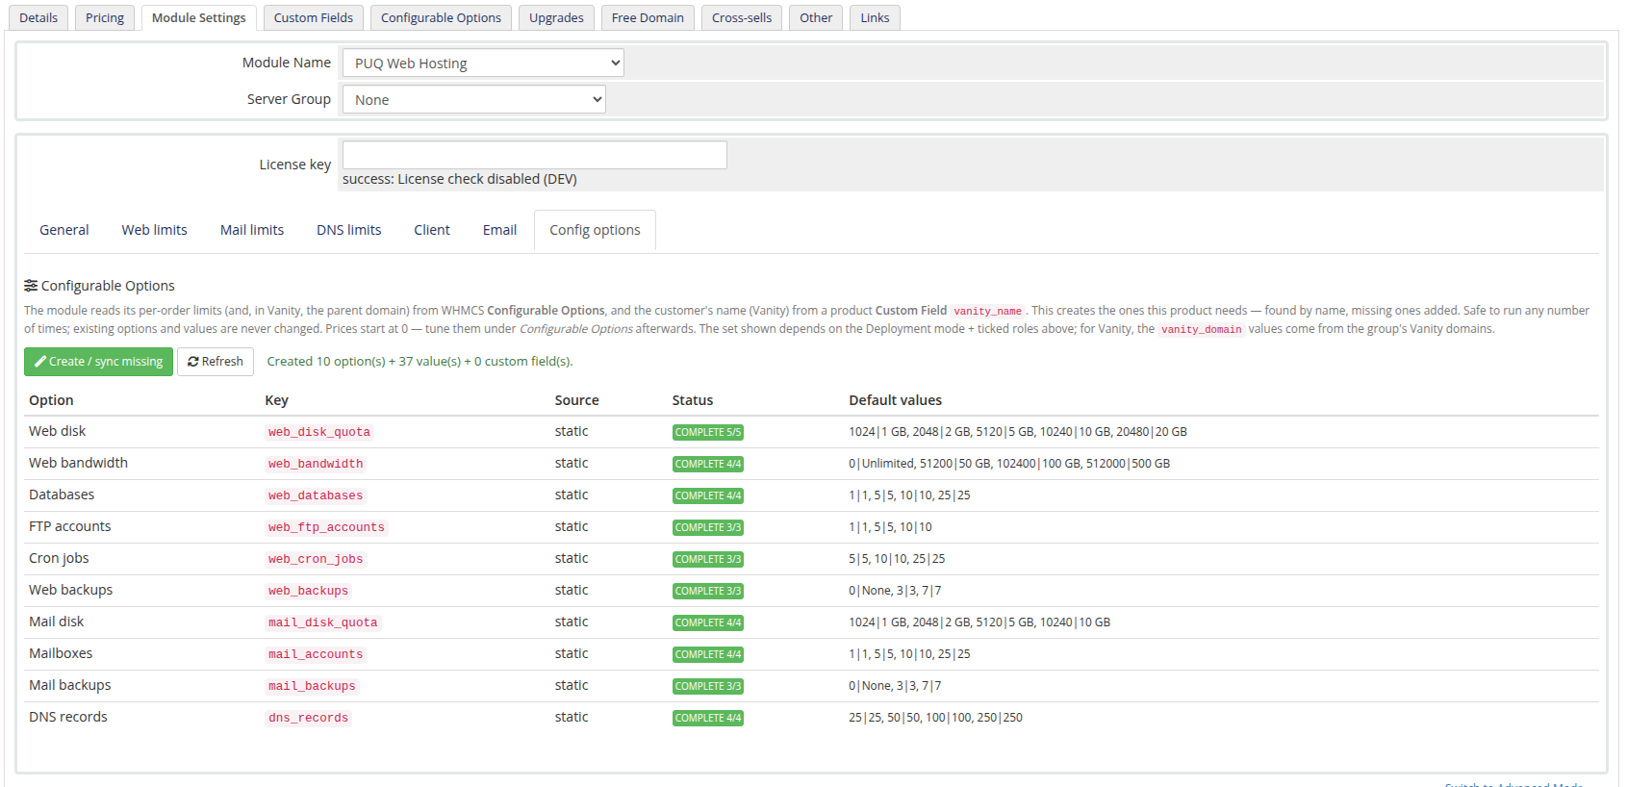Click the mail_backups key
This screenshot has height=787, width=1627.
pyautogui.click(x=312, y=687)
